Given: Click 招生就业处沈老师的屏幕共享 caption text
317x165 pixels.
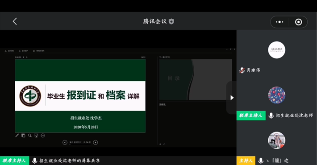Looking at the screenshot, I should click(x=70, y=161).
